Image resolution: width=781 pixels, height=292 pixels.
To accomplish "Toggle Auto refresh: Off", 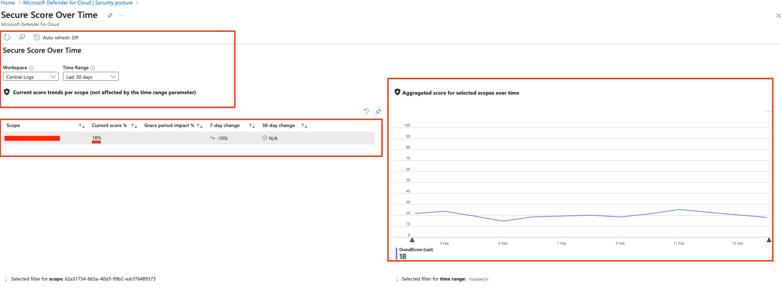I will [x=60, y=38].
